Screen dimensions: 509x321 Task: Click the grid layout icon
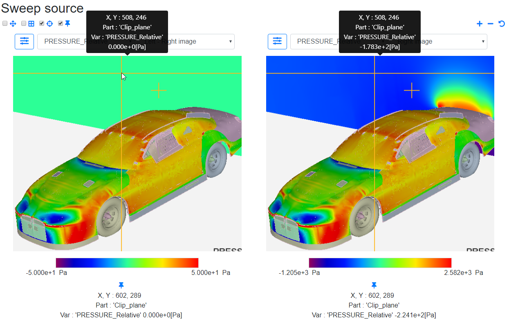[x=31, y=24]
